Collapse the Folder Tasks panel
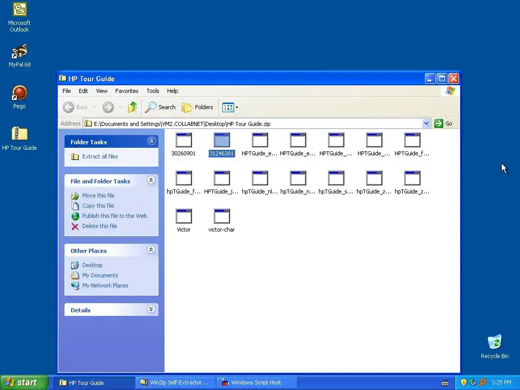The width and height of the screenshot is (520, 390). click(x=151, y=141)
